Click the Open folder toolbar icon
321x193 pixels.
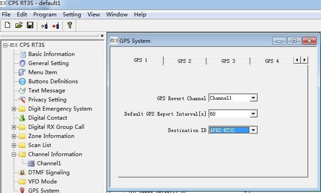coord(19,25)
